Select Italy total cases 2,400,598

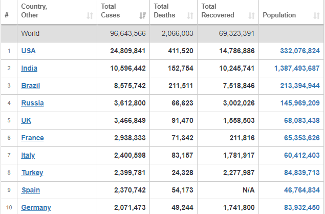130,155
